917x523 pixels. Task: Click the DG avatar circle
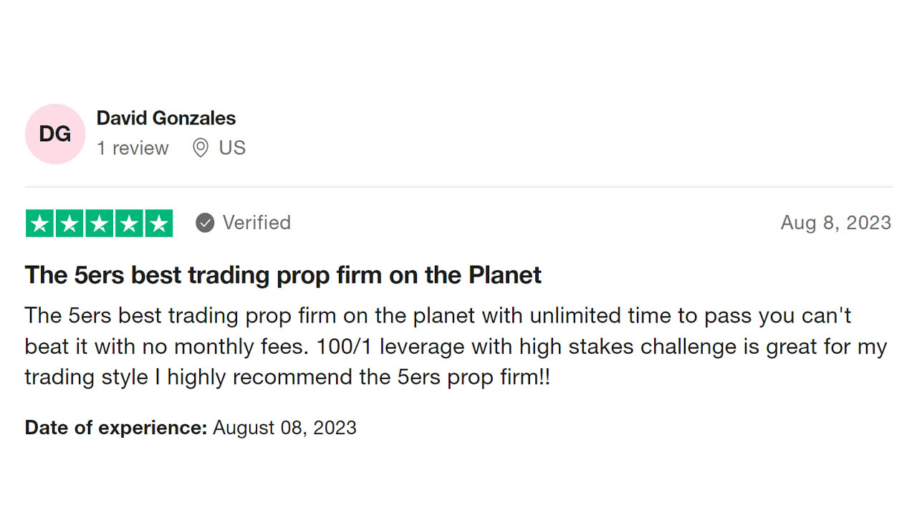click(x=55, y=134)
